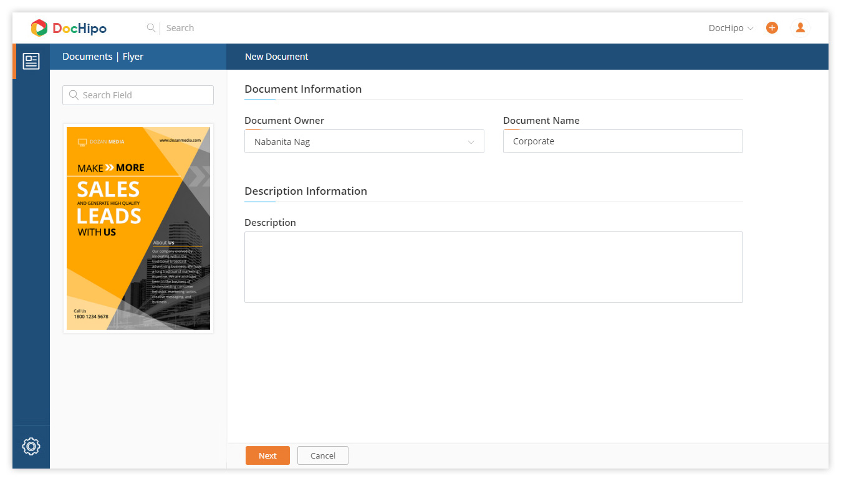Open settings gear in sidebar
841x481 pixels.
31,446
